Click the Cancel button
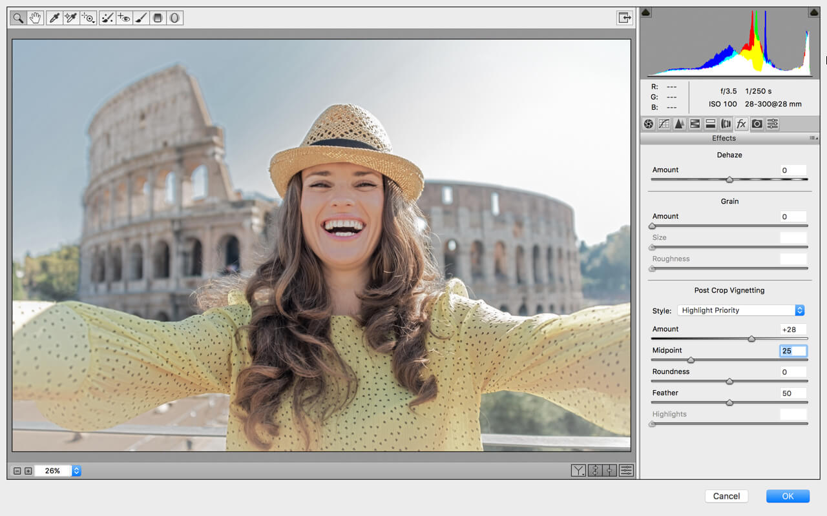827x516 pixels. (727, 496)
